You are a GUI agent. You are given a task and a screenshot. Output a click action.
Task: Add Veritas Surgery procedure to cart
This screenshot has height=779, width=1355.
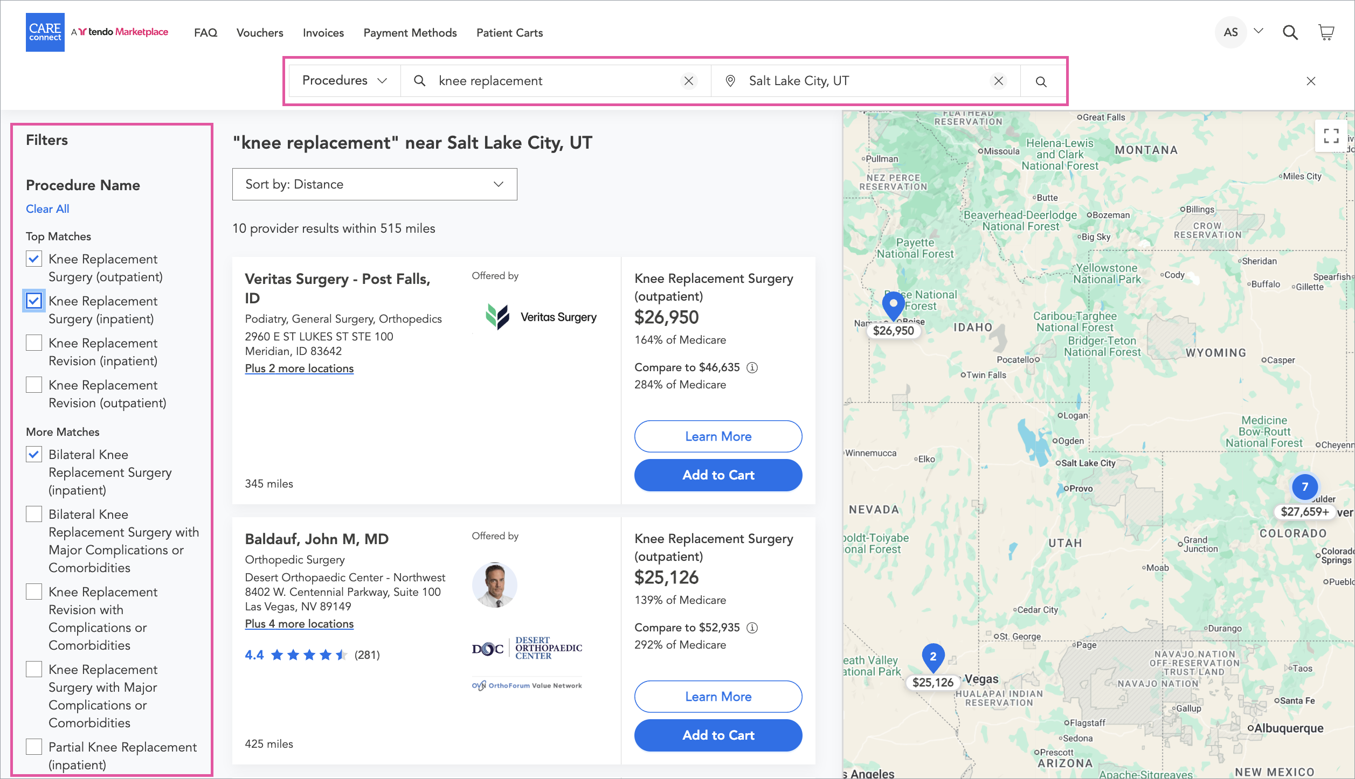click(717, 475)
